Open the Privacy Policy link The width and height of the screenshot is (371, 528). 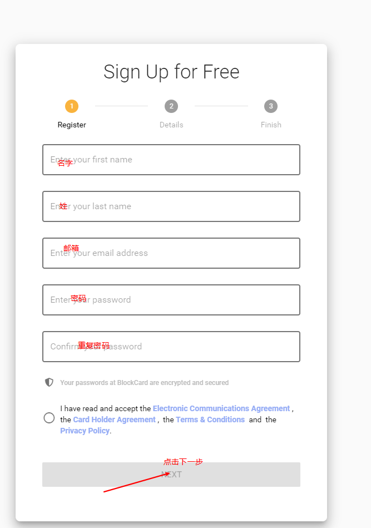pos(85,431)
